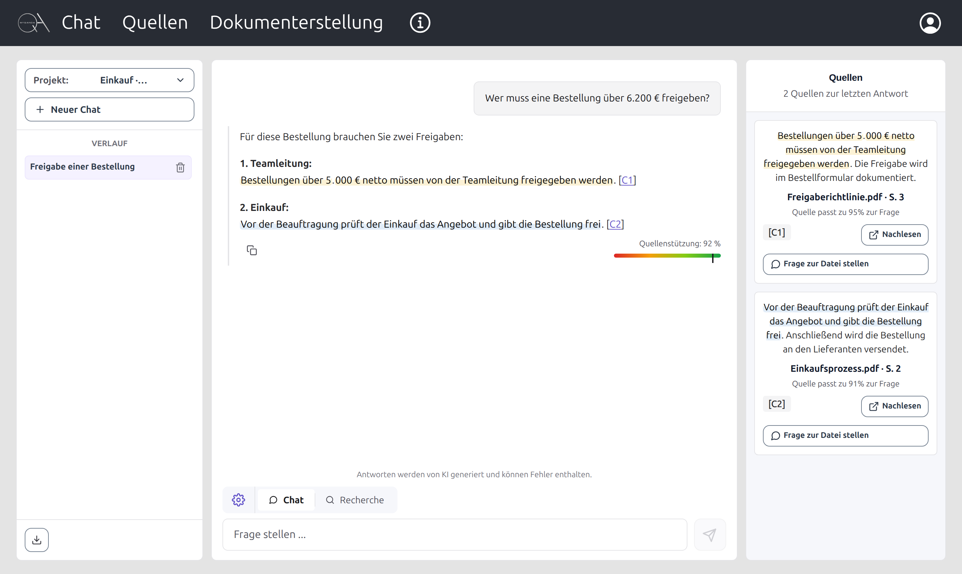Image resolution: width=962 pixels, height=574 pixels.
Task: Follow the [C1] citation link
Action: (x=627, y=180)
